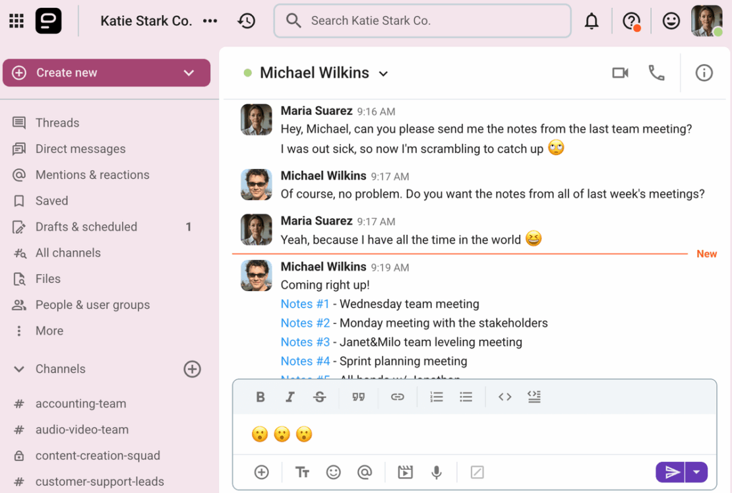Mention someone with the @ button
This screenshot has height=493, width=732.
[365, 472]
